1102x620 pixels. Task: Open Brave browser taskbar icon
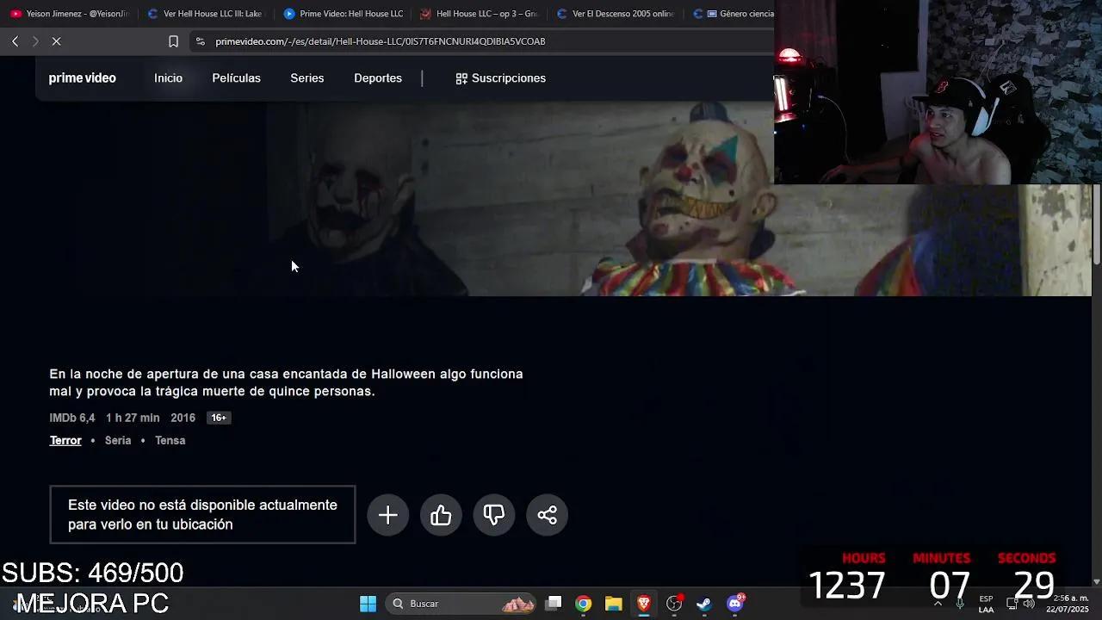click(x=643, y=604)
